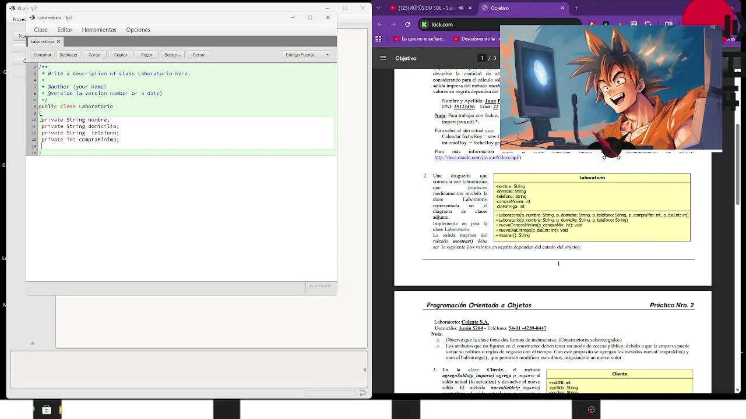This screenshot has width=746, height=419.
Task: Close the Objetivo browser tab
Action: (562, 8)
